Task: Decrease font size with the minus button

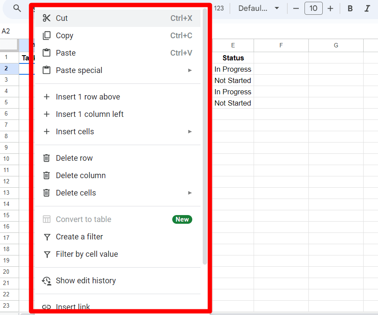Action: [296, 8]
